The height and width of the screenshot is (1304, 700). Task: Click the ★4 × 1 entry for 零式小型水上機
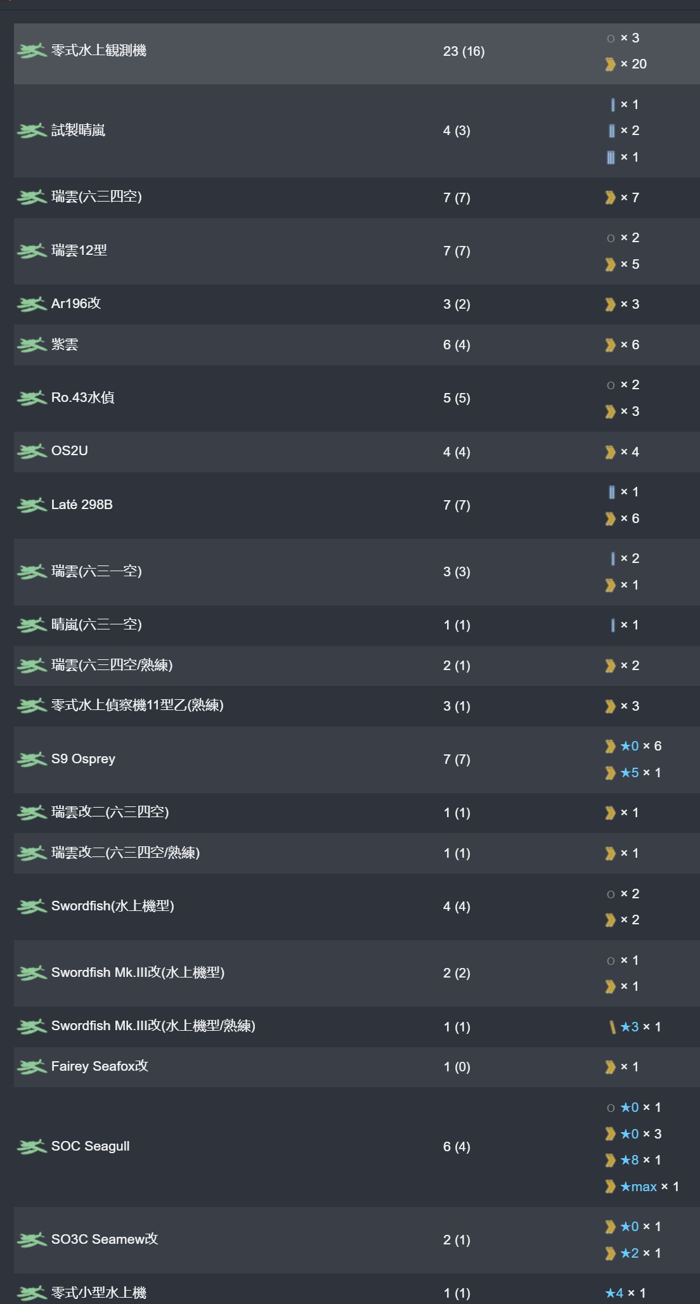[x=626, y=1293]
